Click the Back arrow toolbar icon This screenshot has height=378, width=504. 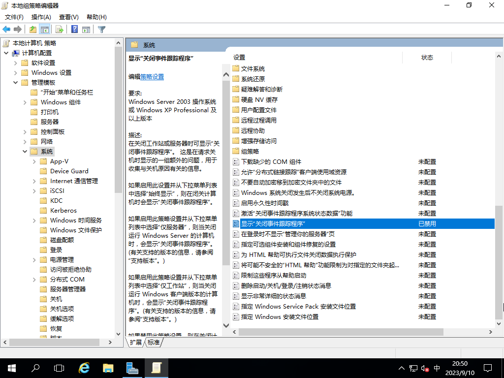point(6,29)
